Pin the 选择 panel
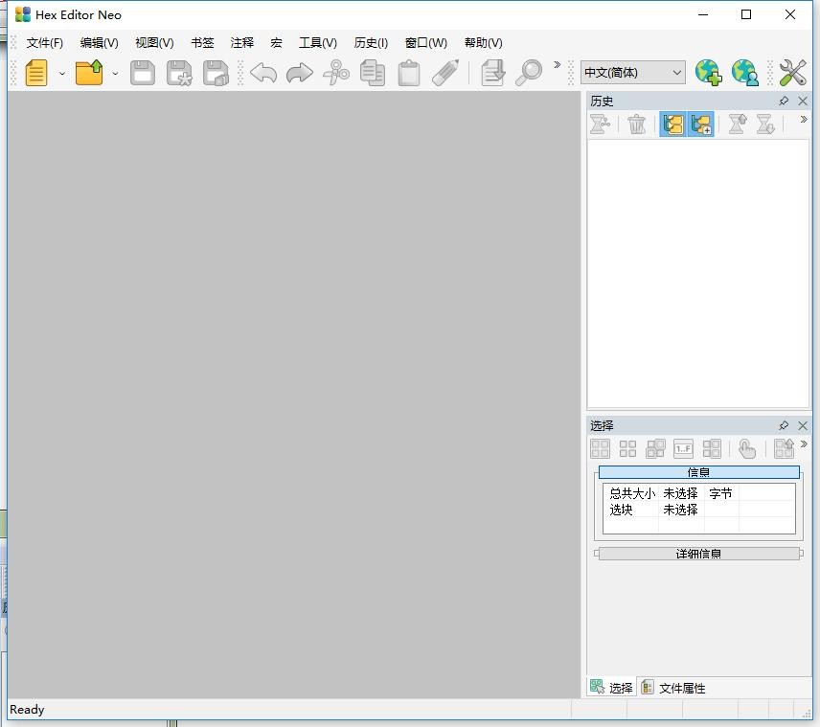820x727 pixels. 784,425
